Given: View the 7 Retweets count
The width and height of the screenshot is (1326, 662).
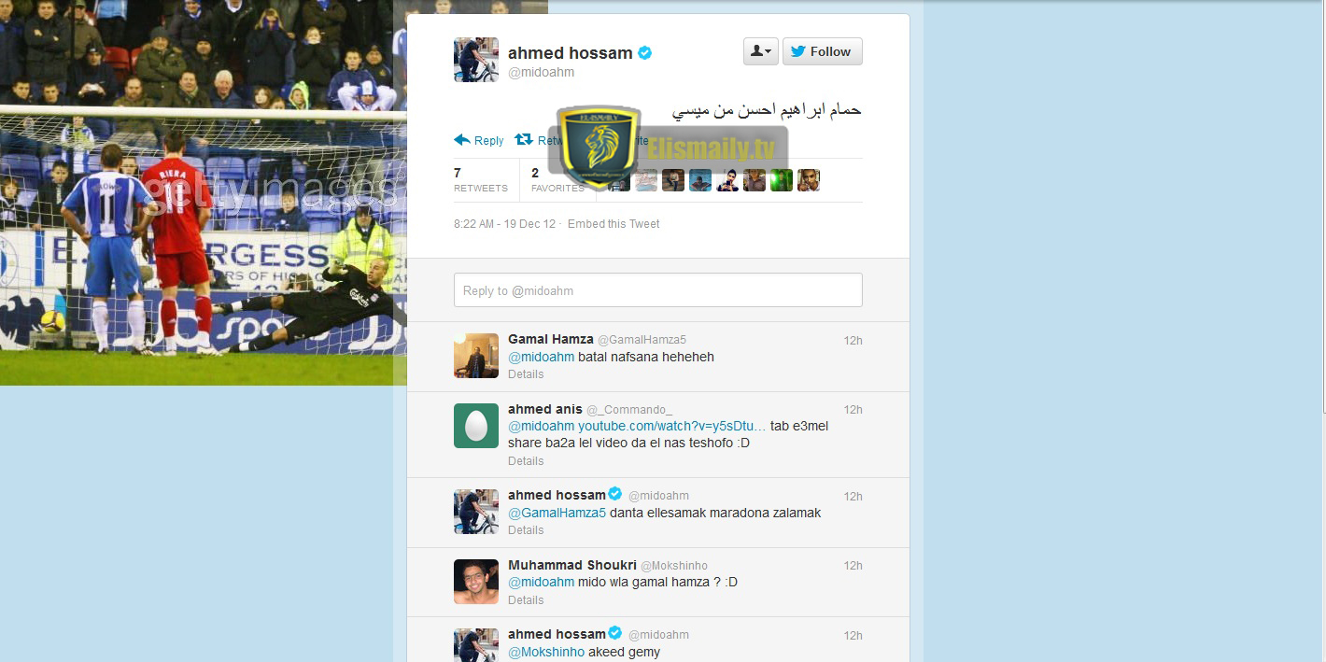Looking at the screenshot, I should tap(480, 179).
